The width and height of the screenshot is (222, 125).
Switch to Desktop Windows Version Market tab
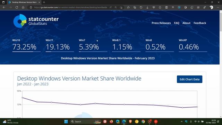click(24, 2)
